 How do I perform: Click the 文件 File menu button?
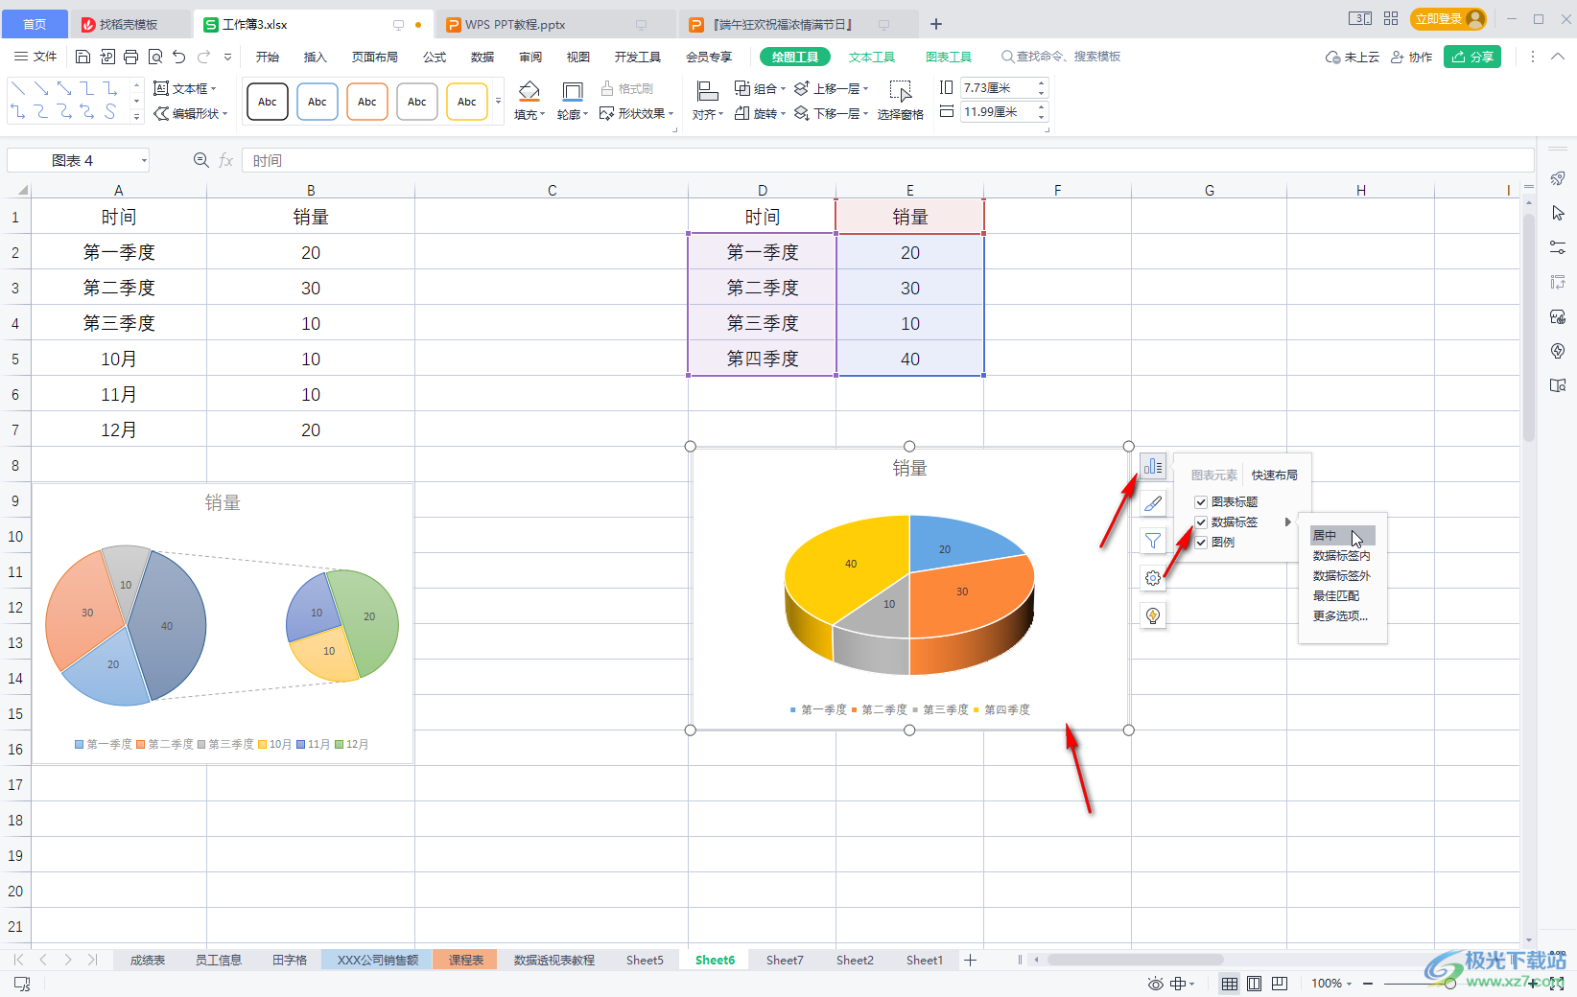(x=35, y=57)
